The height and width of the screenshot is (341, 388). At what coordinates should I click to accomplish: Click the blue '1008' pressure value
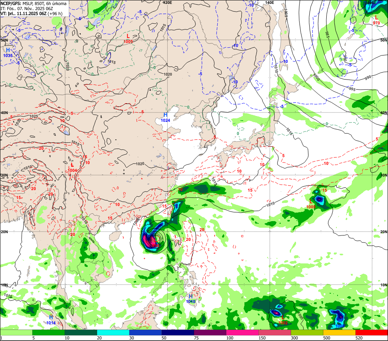340,326
